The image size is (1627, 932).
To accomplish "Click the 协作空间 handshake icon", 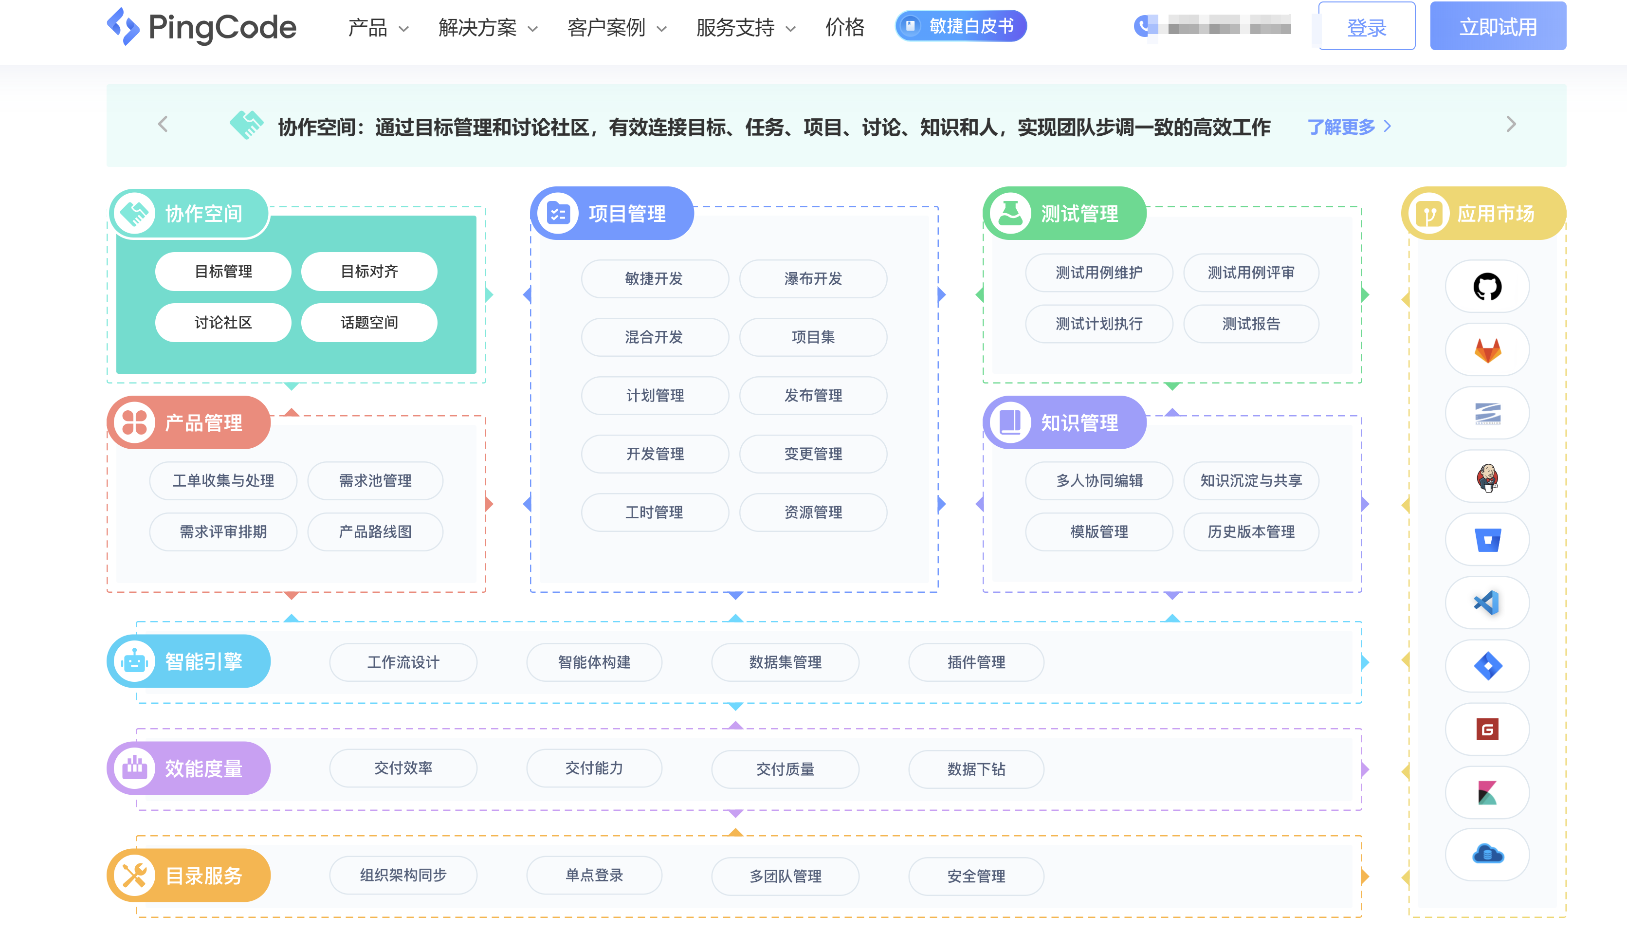I will tap(134, 213).
